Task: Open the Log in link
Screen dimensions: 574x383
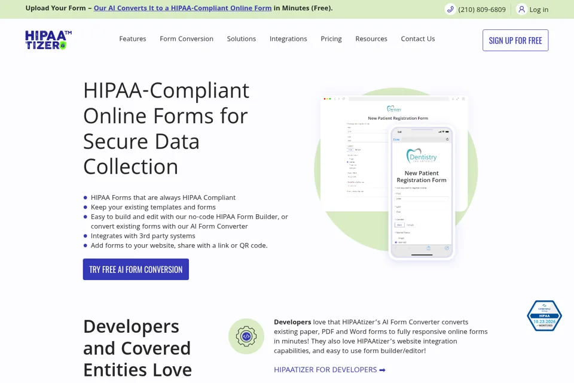Action: click(x=539, y=10)
